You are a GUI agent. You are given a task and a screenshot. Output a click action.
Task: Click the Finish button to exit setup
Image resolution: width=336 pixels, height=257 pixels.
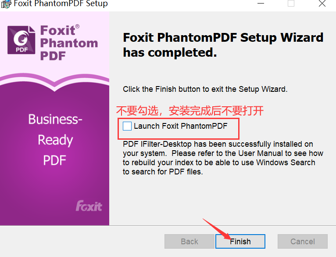(240, 241)
